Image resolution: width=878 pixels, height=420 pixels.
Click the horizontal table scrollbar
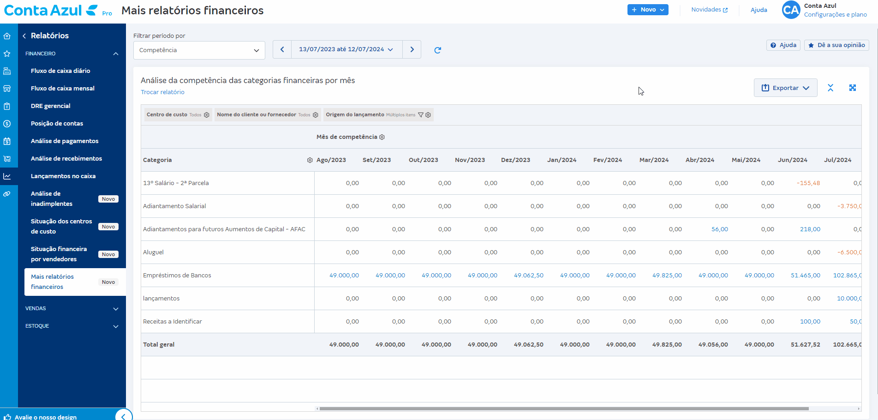(564, 408)
